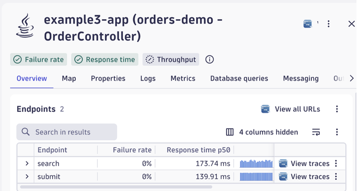Open the Logs tab
The width and height of the screenshot is (357, 191).
(148, 79)
